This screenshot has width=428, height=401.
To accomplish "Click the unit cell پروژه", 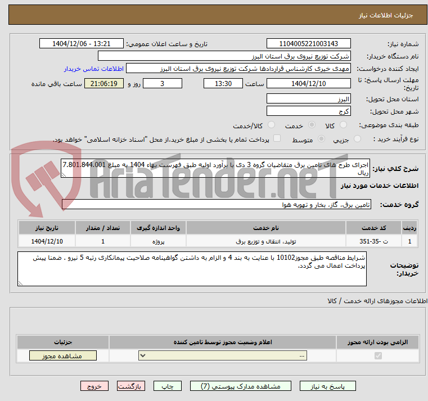I will coord(158,242).
